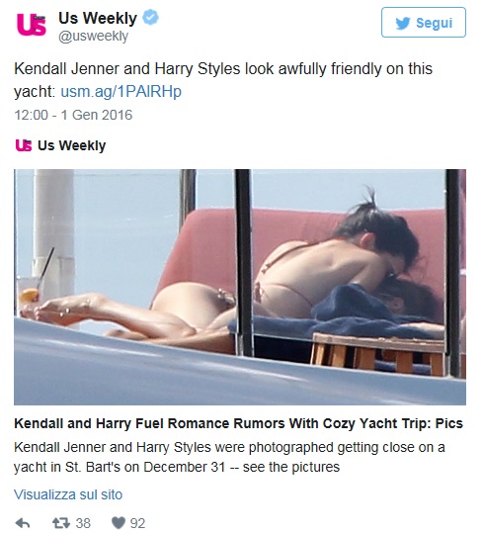Click the retweet count 38

83,523
